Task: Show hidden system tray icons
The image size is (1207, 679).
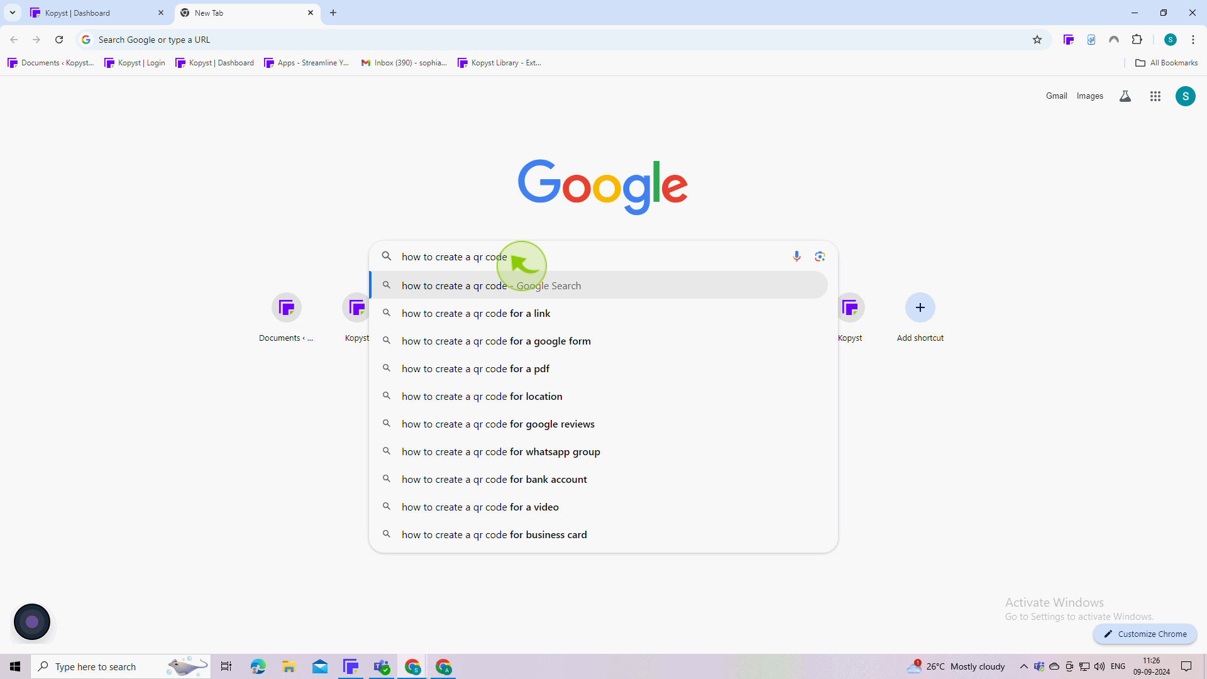Action: [1024, 666]
